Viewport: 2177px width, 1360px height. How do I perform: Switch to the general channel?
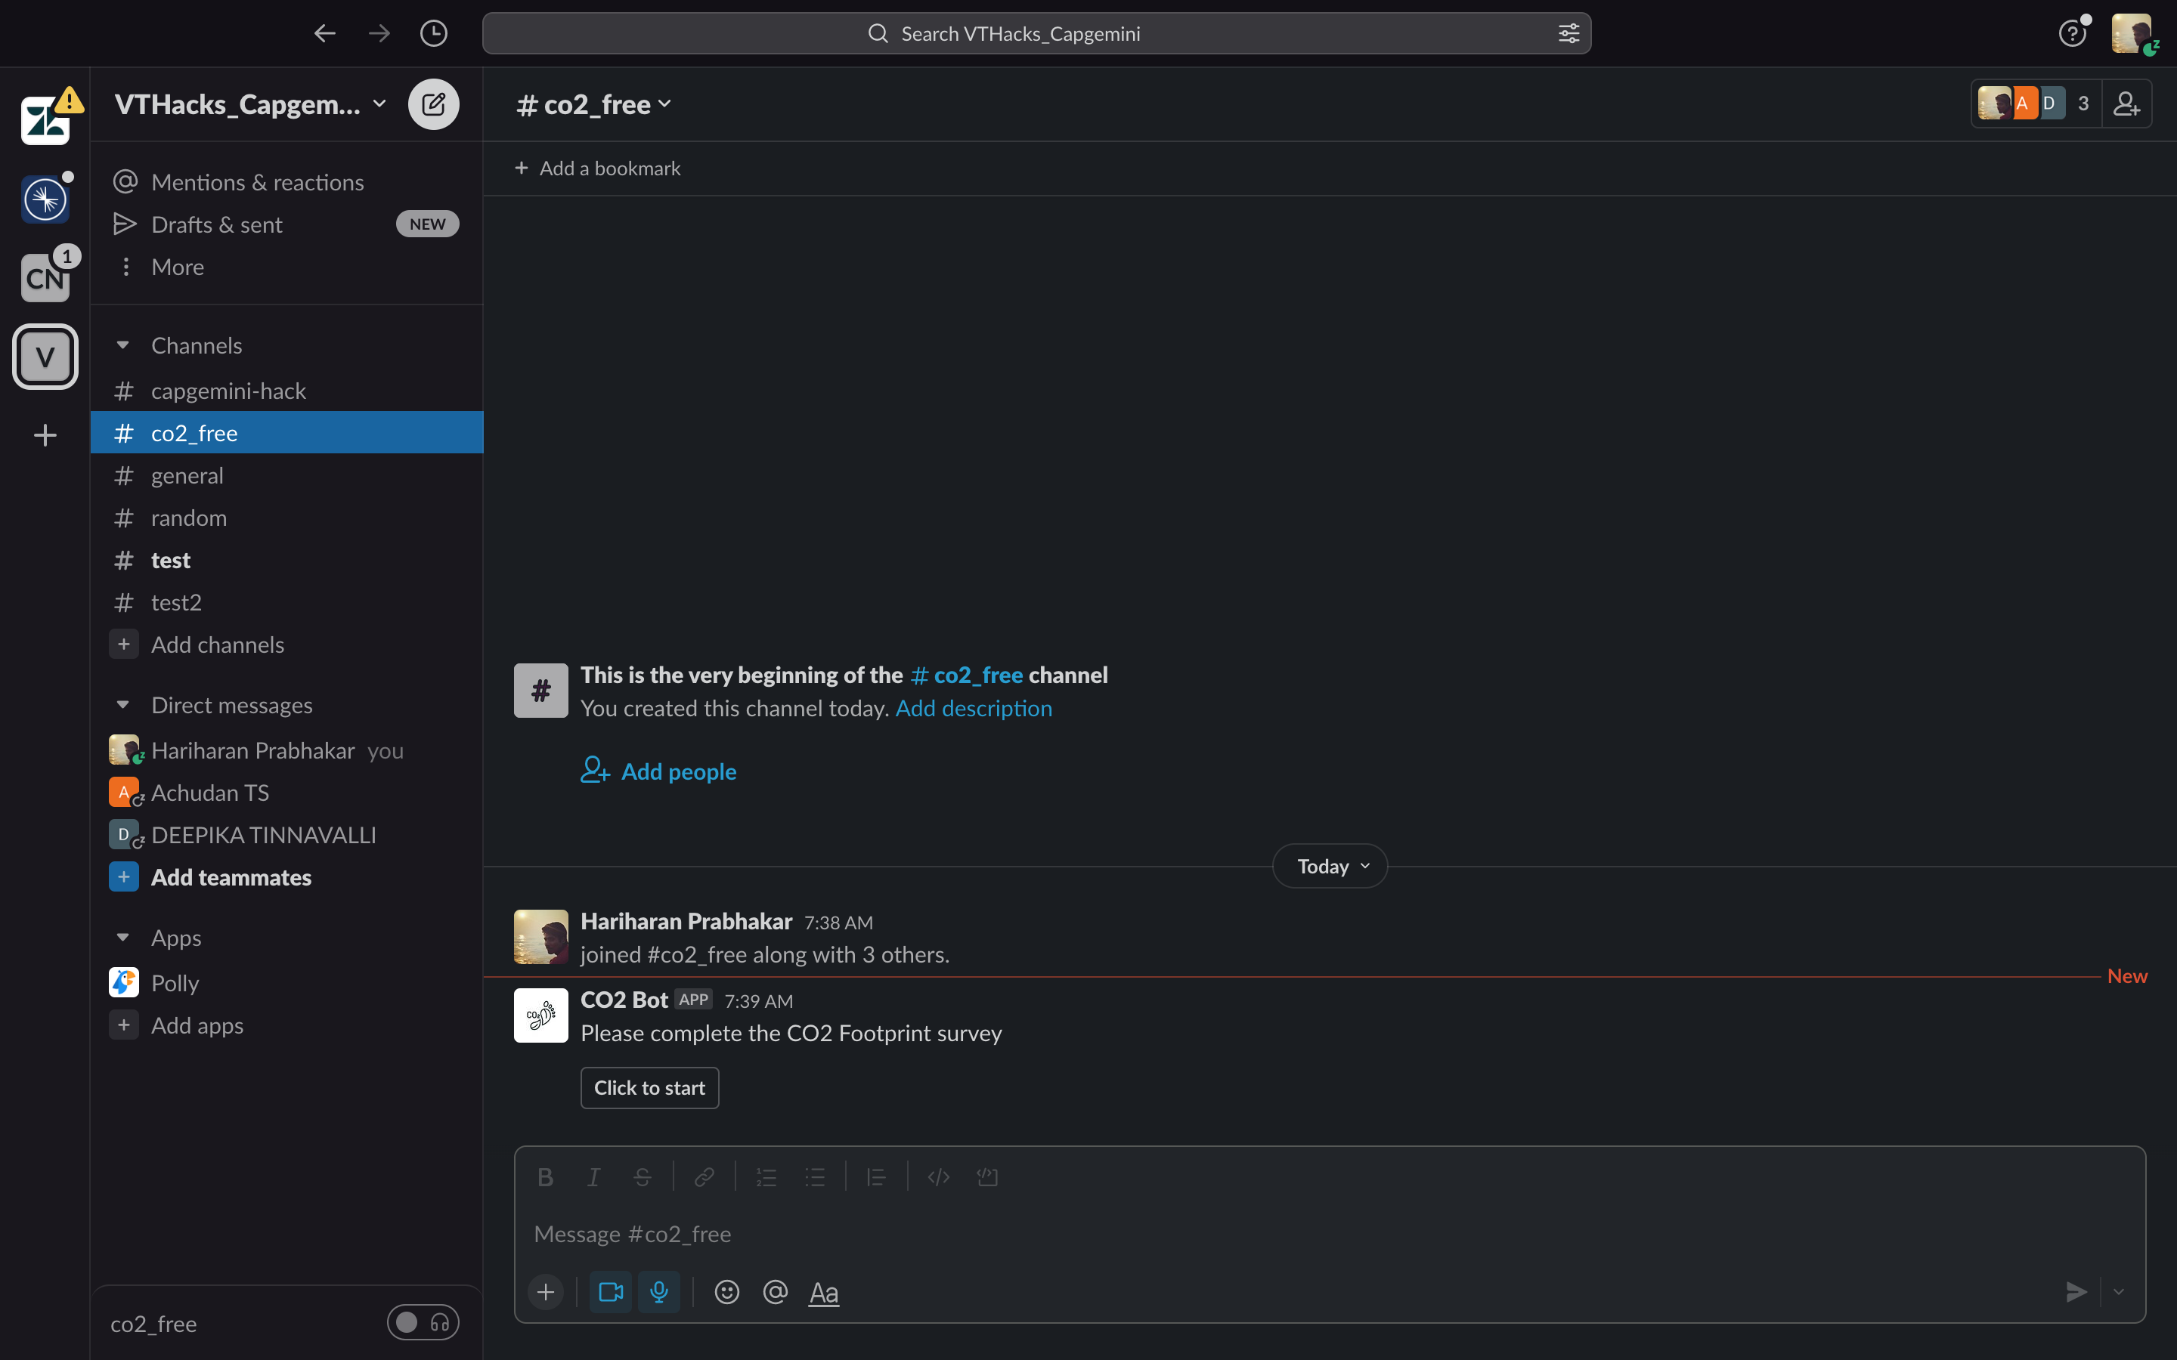187,476
